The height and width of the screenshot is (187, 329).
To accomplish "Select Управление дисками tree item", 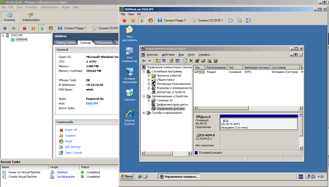I will tap(171, 109).
